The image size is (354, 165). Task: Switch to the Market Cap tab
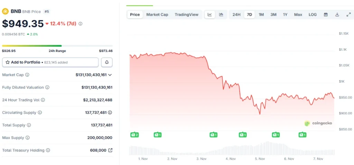157,14
